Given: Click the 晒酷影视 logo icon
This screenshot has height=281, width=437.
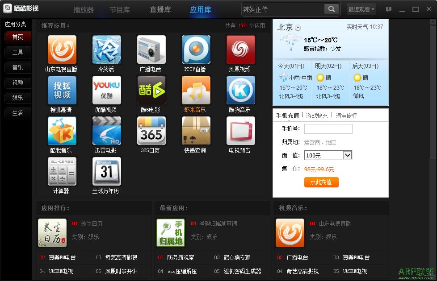Looking at the screenshot, I should 8,8.
